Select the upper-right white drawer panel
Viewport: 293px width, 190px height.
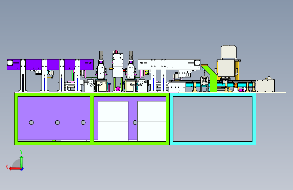coord(152,111)
